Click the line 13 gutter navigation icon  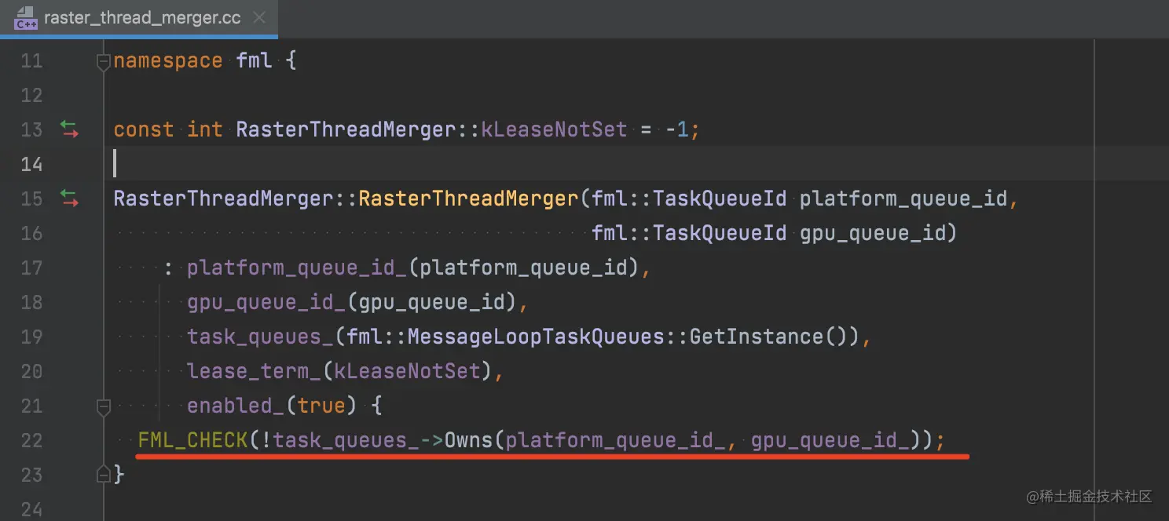coord(70,129)
